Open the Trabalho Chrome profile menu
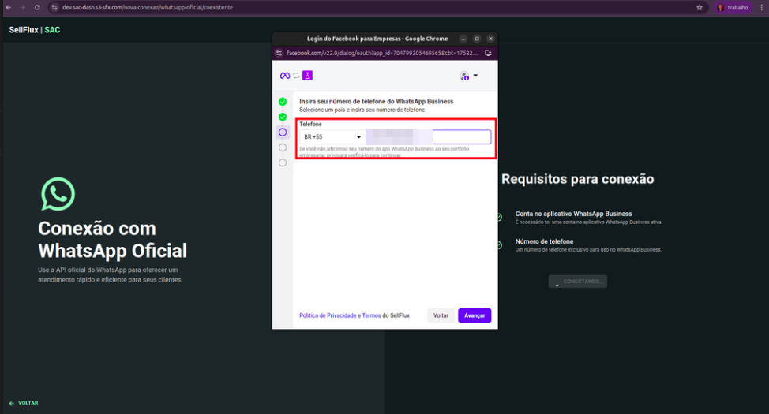 (x=732, y=7)
